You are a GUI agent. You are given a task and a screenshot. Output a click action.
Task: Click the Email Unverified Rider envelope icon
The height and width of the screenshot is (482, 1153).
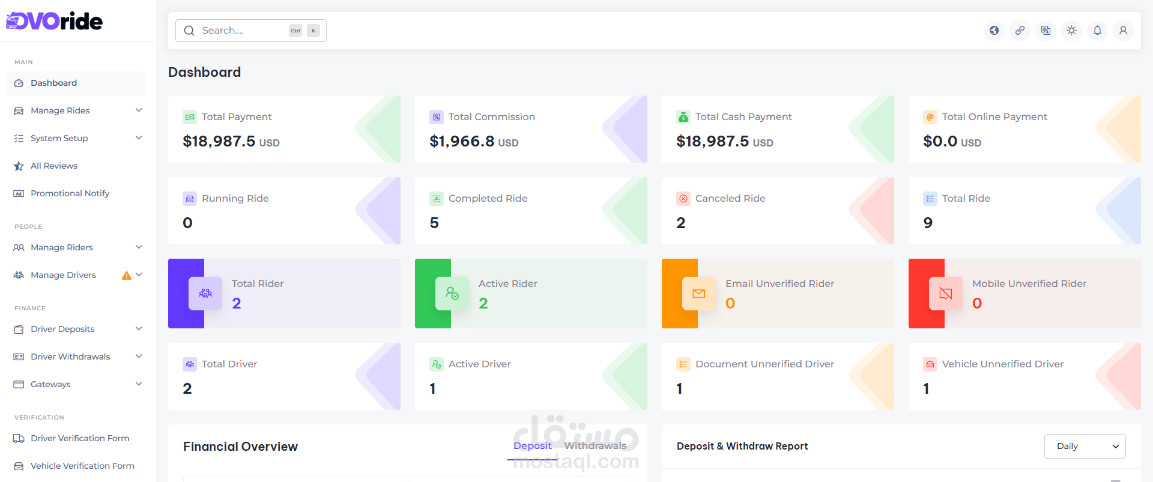point(699,294)
